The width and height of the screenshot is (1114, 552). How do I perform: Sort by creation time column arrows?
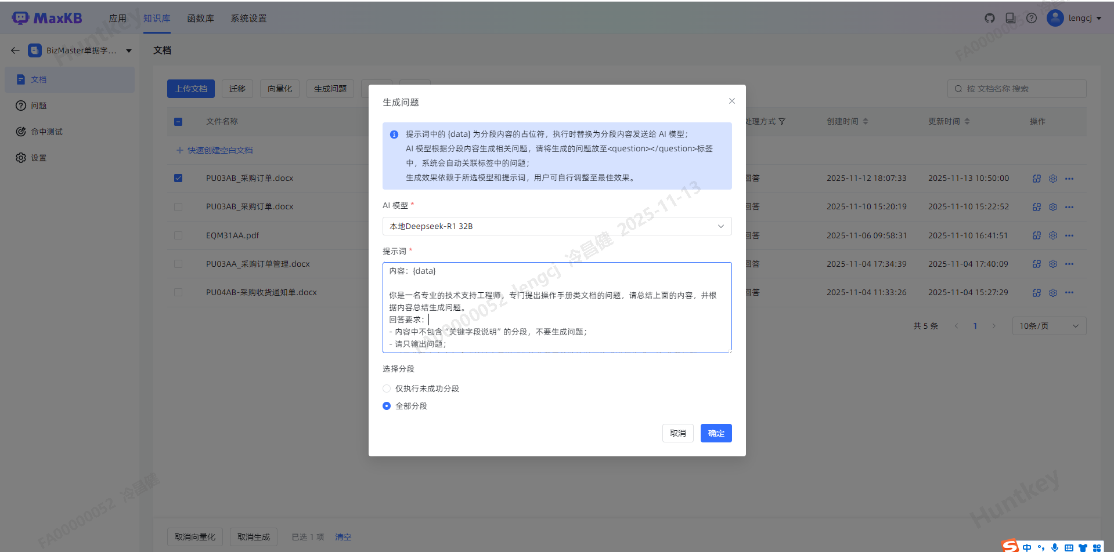tap(866, 121)
